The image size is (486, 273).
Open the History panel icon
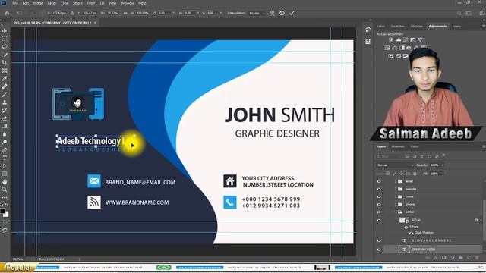coord(368,30)
